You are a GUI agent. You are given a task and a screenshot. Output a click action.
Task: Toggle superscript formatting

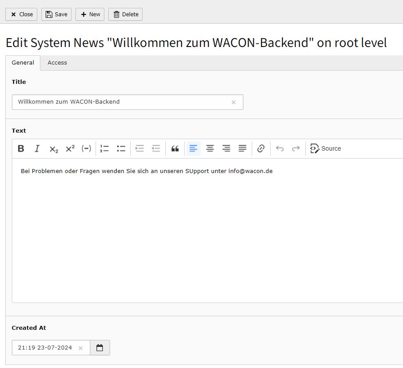pyautogui.click(x=70, y=148)
